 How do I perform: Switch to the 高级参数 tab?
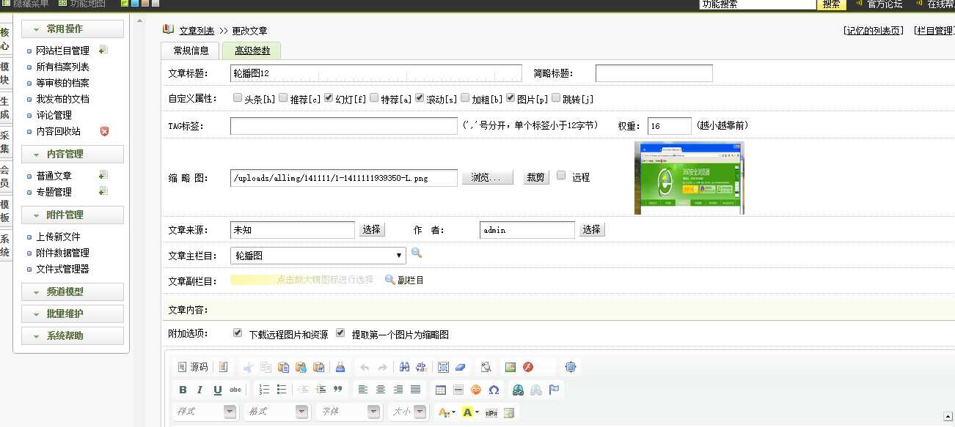pyautogui.click(x=252, y=51)
